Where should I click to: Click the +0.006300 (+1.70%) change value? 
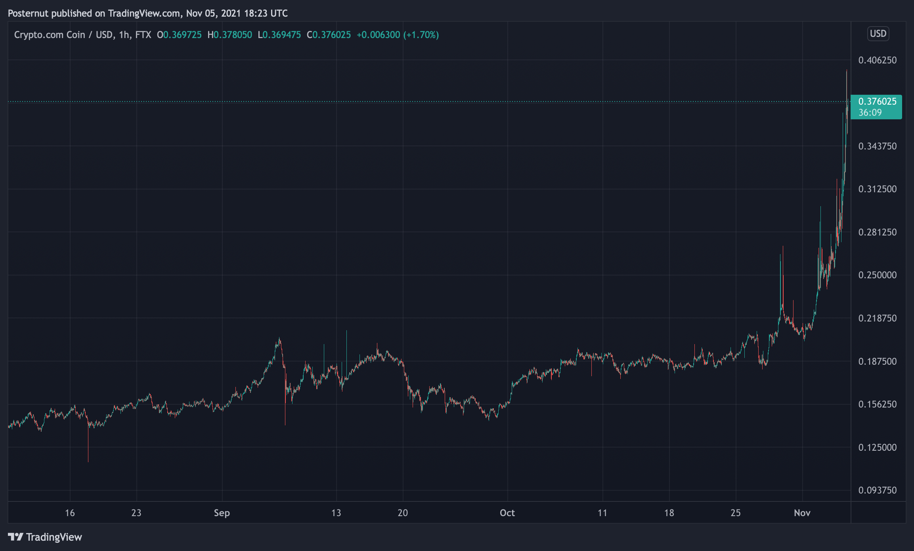tap(398, 35)
